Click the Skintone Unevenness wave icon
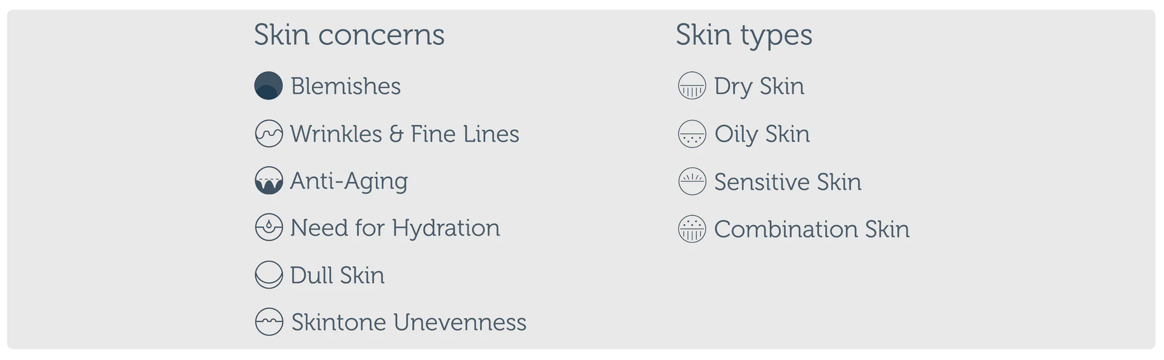1164x360 pixels. pyautogui.click(x=269, y=322)
